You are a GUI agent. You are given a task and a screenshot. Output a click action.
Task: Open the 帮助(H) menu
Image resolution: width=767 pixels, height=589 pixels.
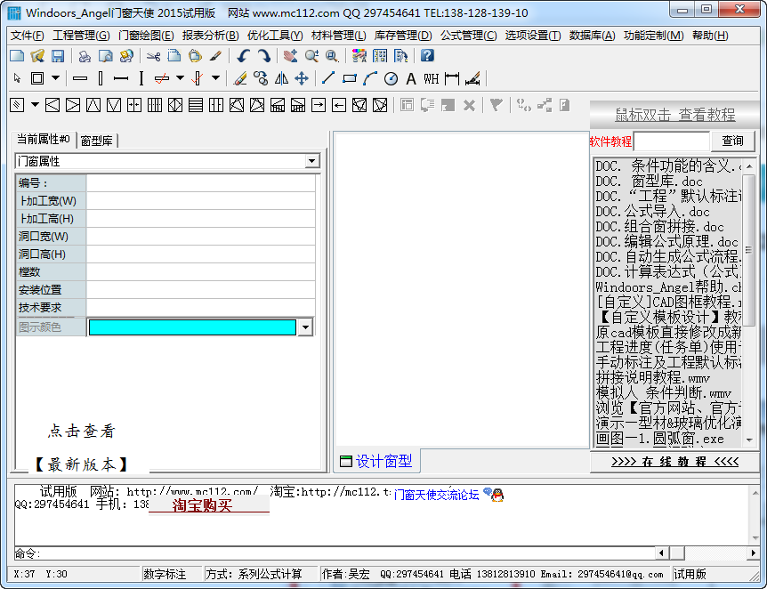[710, 36]
